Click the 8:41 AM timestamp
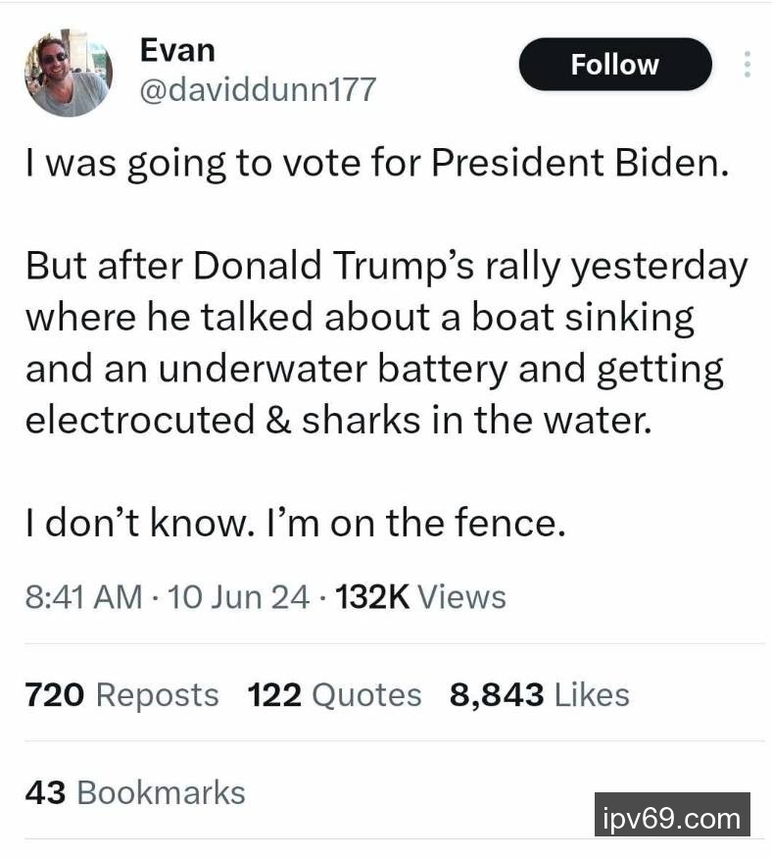This screenshot has height=858, width=772. (82, 597)
